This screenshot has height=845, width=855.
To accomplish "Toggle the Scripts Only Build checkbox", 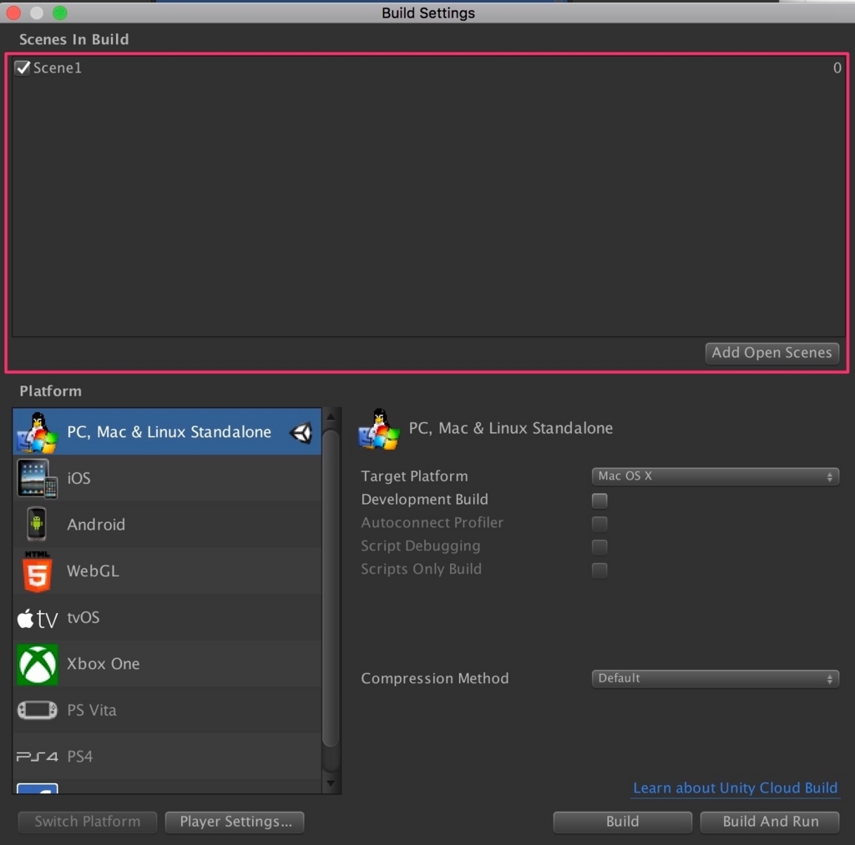I will coord(600,570).
